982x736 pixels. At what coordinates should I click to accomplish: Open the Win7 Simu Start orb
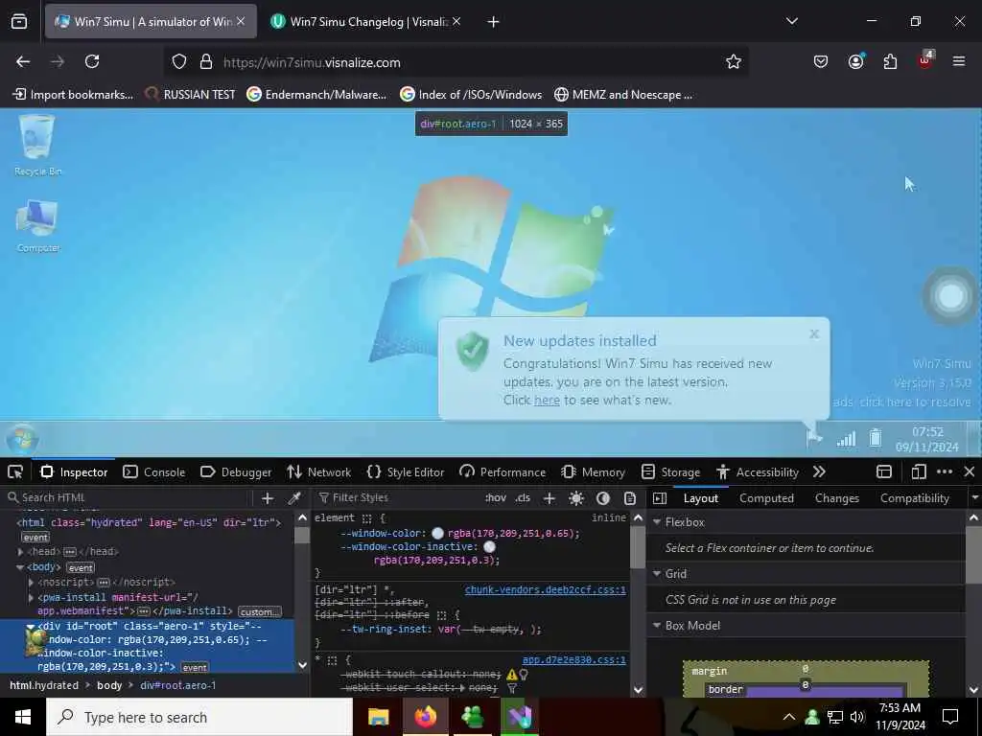[22, 439]
